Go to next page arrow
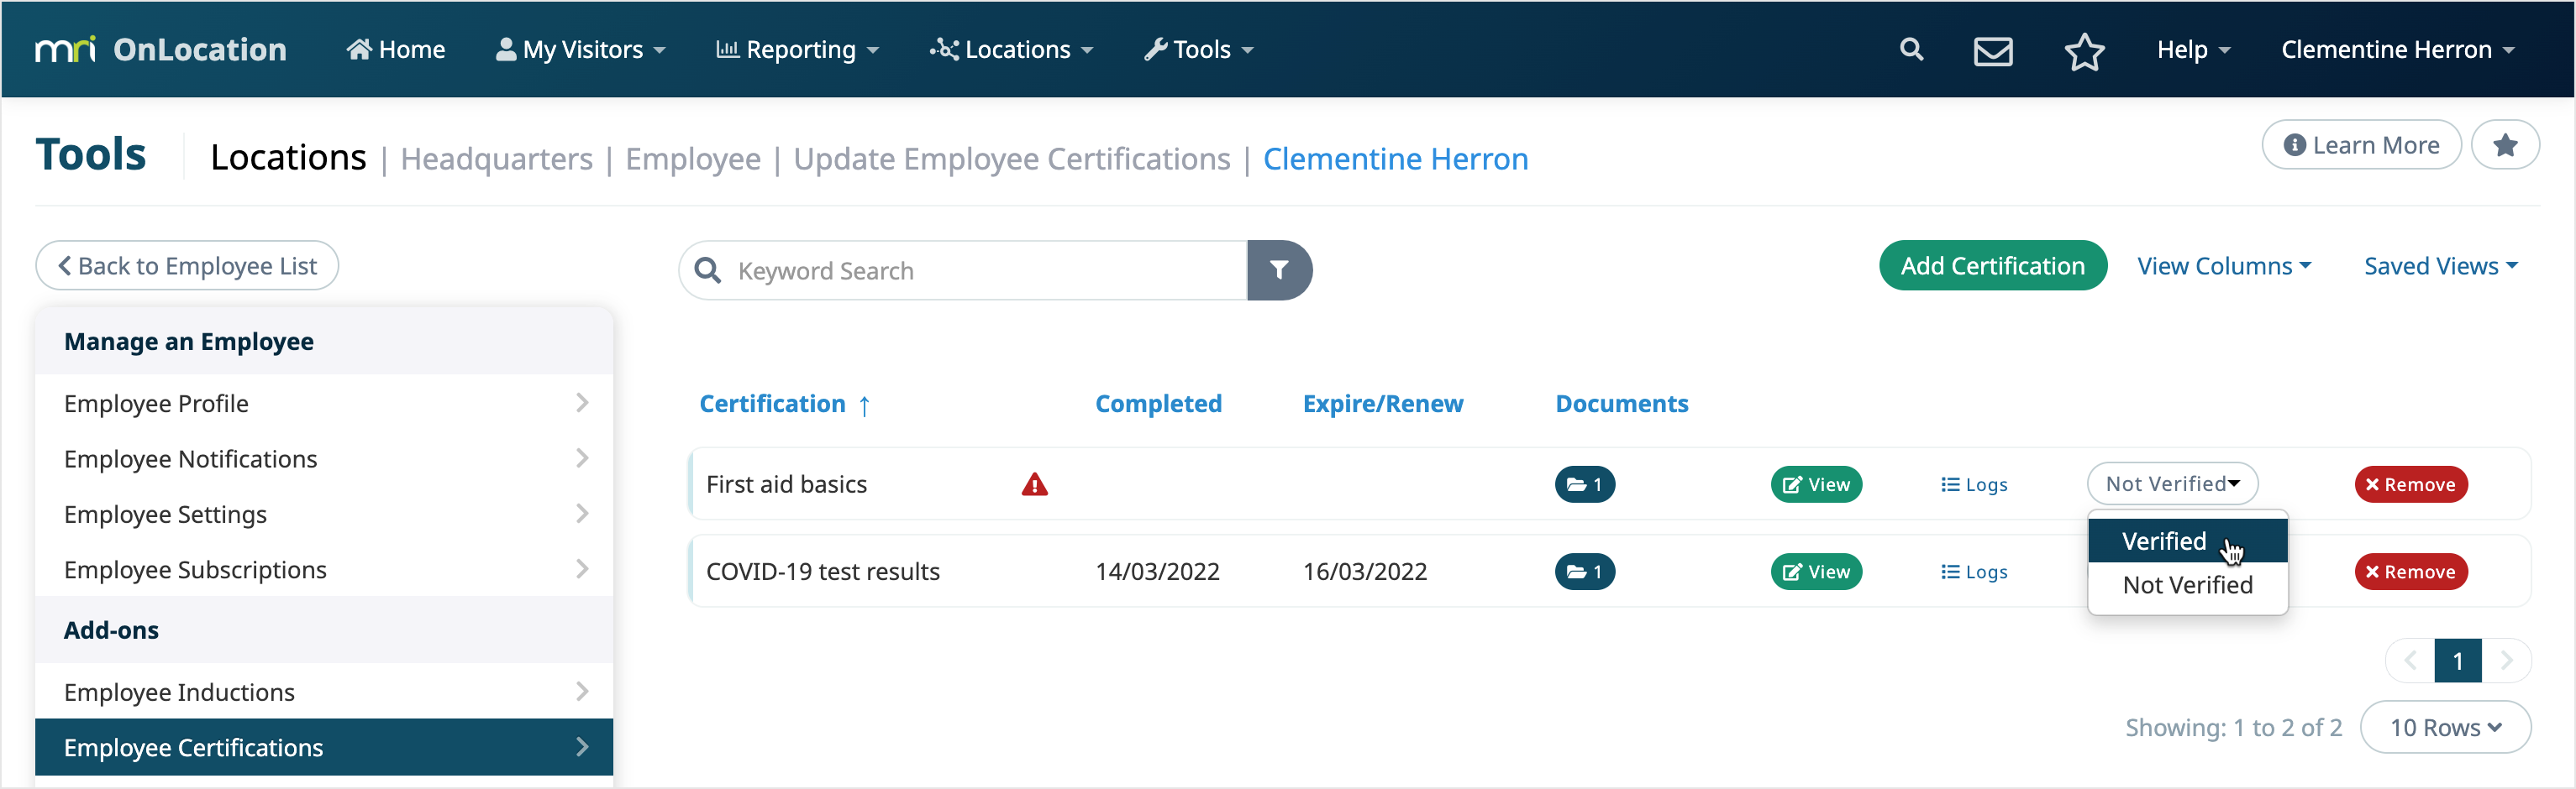 pos(2506,661)
